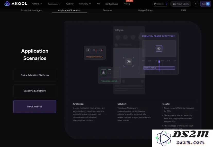The height and width of the screenshot is (147, 213).
Task: Click the "Results:" heading
Action: click(x=166, y=104)
